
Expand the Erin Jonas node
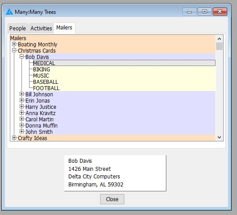click(22, 100)
